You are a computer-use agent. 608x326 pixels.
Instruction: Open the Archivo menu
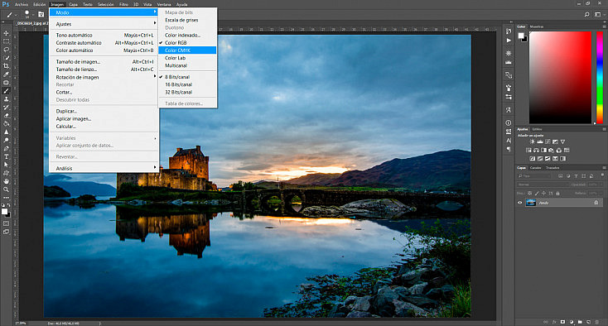point(22,4)
